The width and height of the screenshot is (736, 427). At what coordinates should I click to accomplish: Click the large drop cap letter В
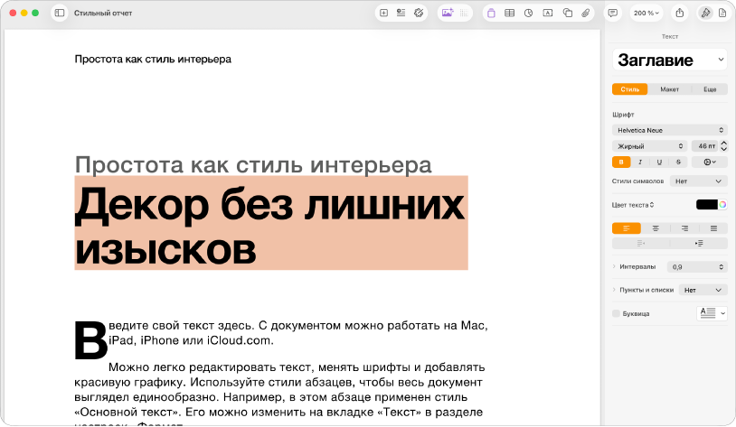click(x=90, y=339)
